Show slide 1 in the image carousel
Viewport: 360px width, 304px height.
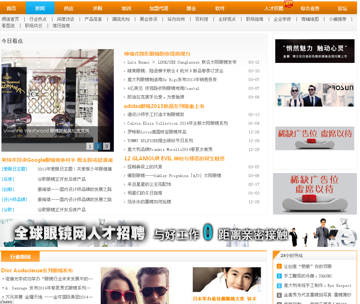pos(90,146)
